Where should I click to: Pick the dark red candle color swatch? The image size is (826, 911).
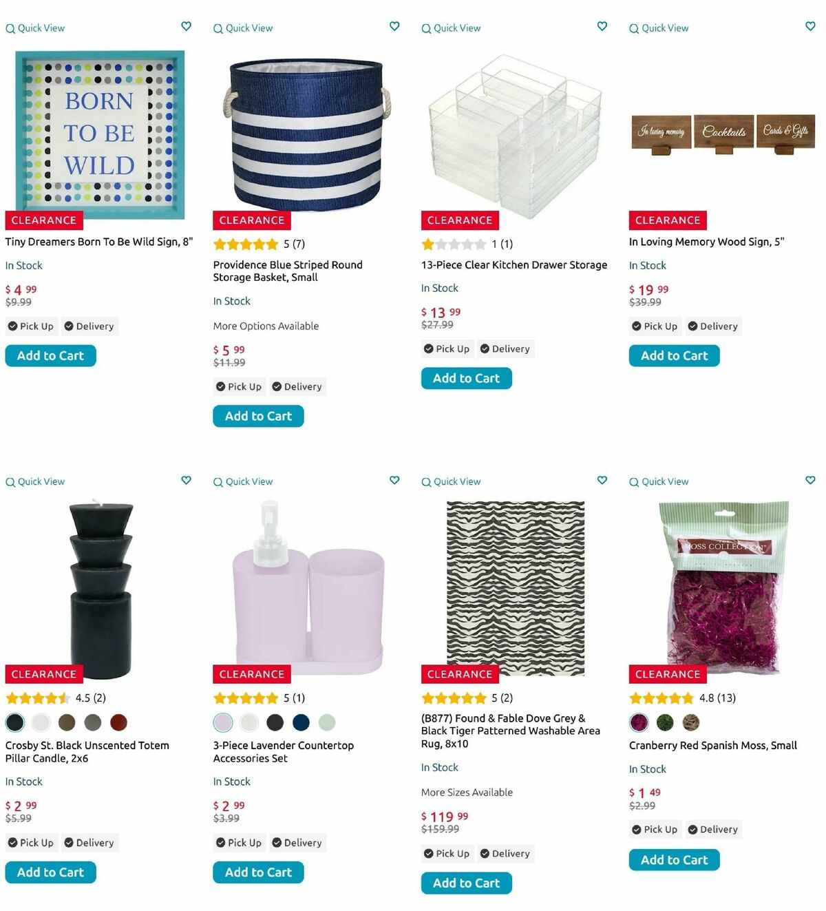tap(119, 722)
